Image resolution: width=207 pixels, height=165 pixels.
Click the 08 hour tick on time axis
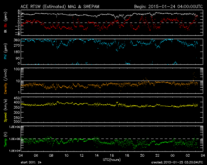tap(50, 155)
